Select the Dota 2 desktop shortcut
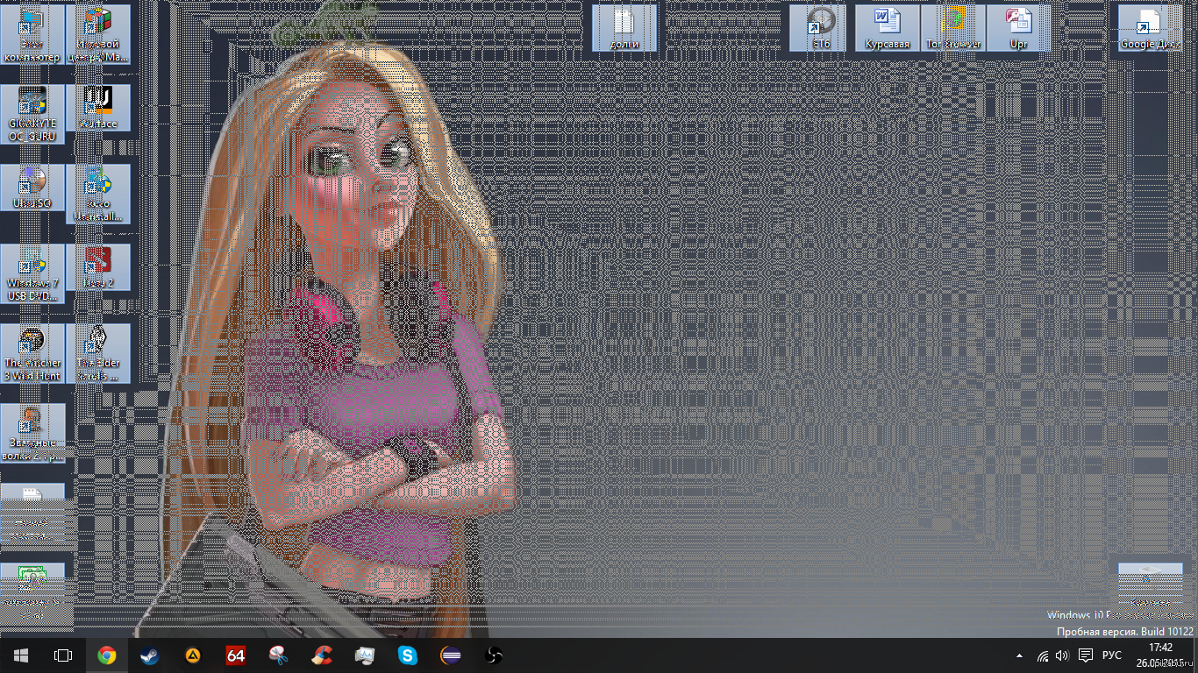This screenshot has height=673, width=1198. (x=98, y=268)
